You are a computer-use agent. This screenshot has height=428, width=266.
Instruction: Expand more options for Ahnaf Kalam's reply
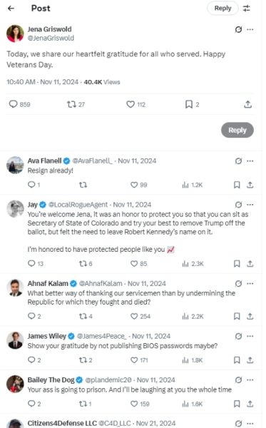[250, 284]
